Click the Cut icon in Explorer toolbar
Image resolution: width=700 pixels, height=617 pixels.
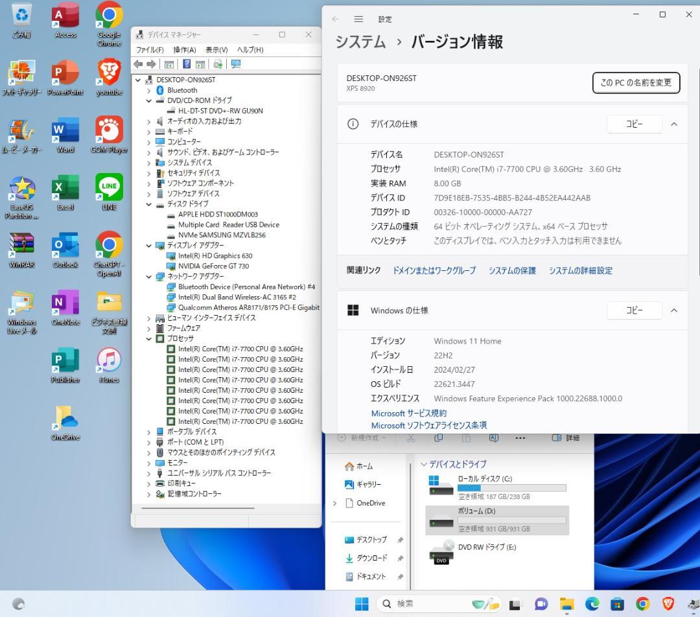412,438
